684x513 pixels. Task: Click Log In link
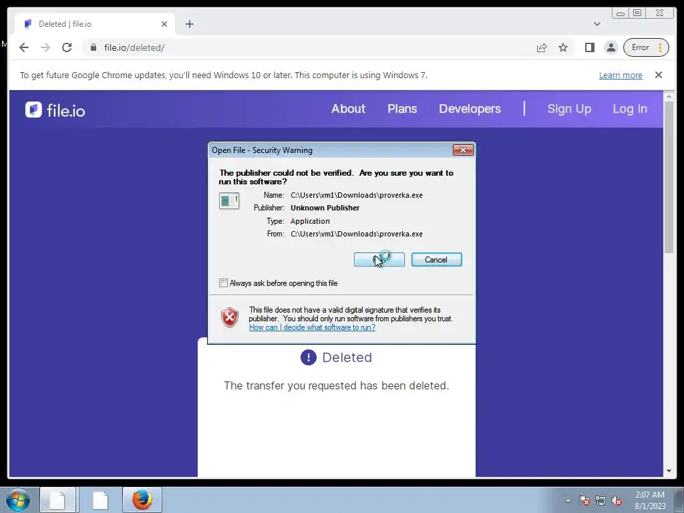(x=630, y=109)
